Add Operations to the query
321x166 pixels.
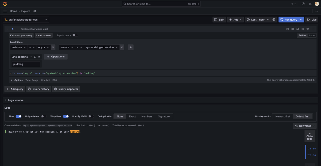pos(56,57)
